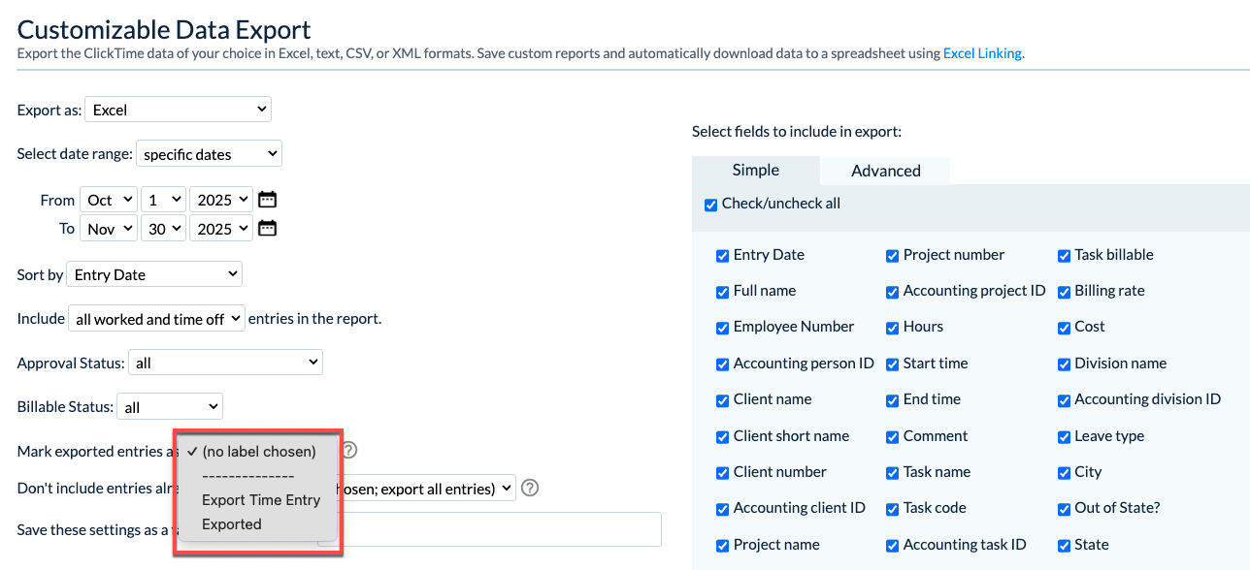The image size is (1250, 570).
Task: Toggle Accounting project ID checkbox
Action: (893, 292)
